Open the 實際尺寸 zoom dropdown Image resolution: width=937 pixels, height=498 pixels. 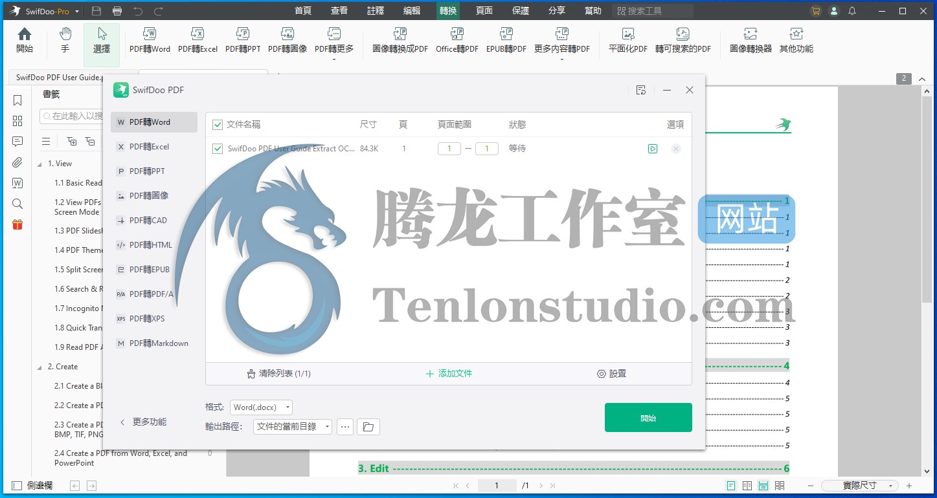[860, 485]
